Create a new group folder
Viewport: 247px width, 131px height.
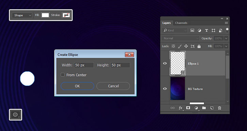coord(204,108)
